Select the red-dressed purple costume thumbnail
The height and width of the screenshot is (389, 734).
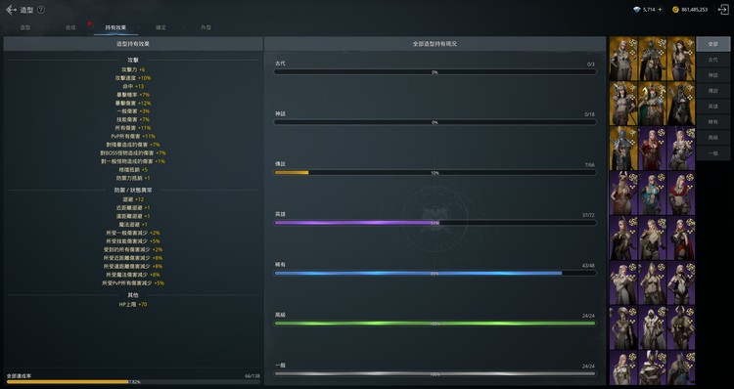(652, 149)
